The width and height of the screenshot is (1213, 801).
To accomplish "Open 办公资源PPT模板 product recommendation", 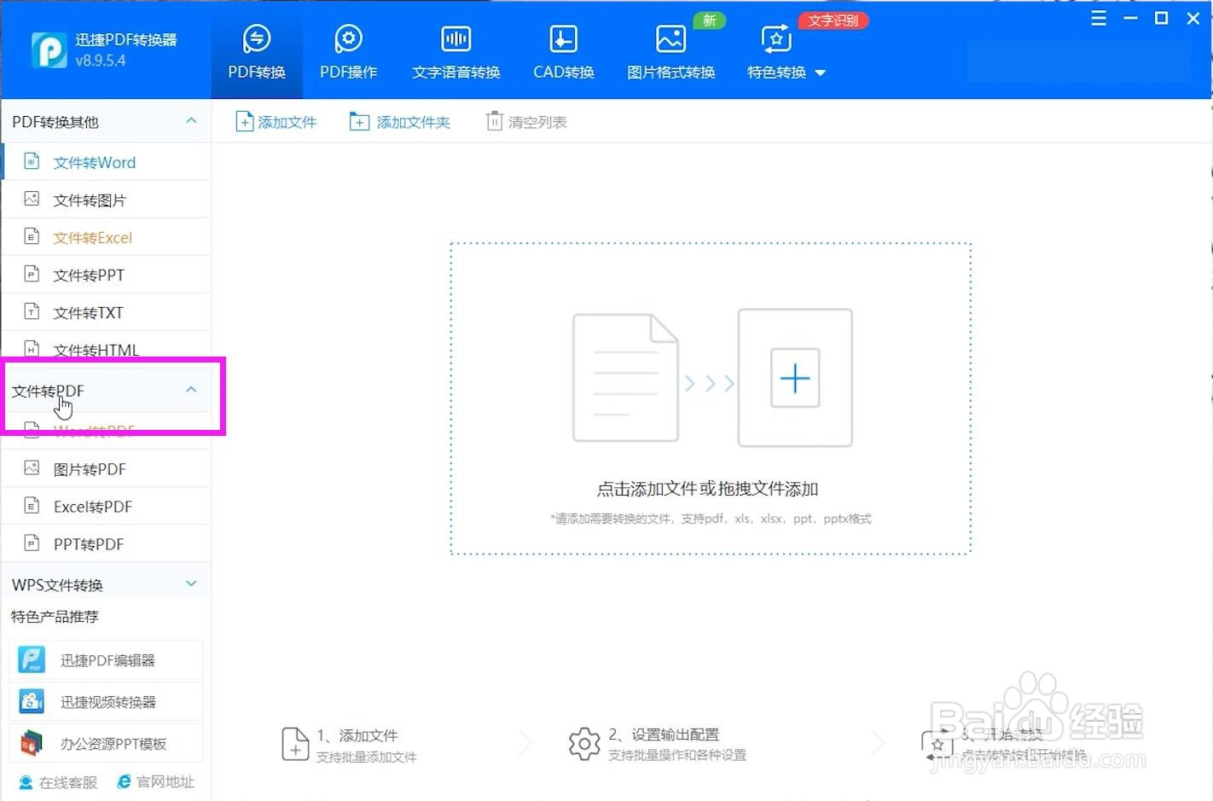I will (x=107, y=744).
